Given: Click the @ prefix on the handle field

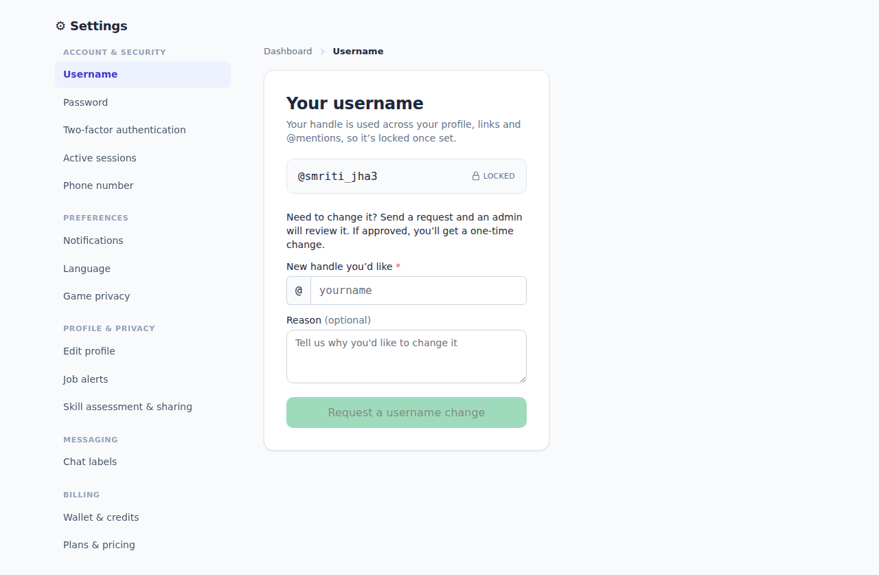Looking at the screenshot, I should click(299, 291).
